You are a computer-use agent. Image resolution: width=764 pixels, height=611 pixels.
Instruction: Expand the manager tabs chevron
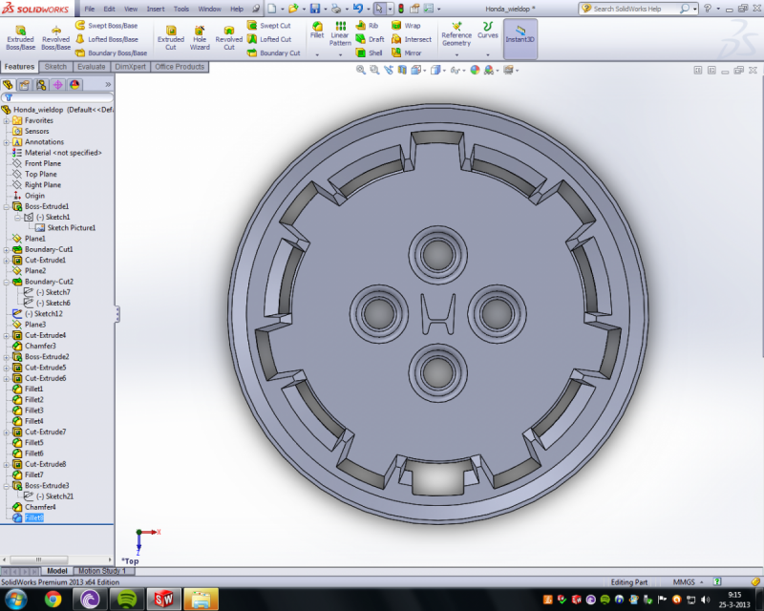pyautogui.click(x=108, y=85)
